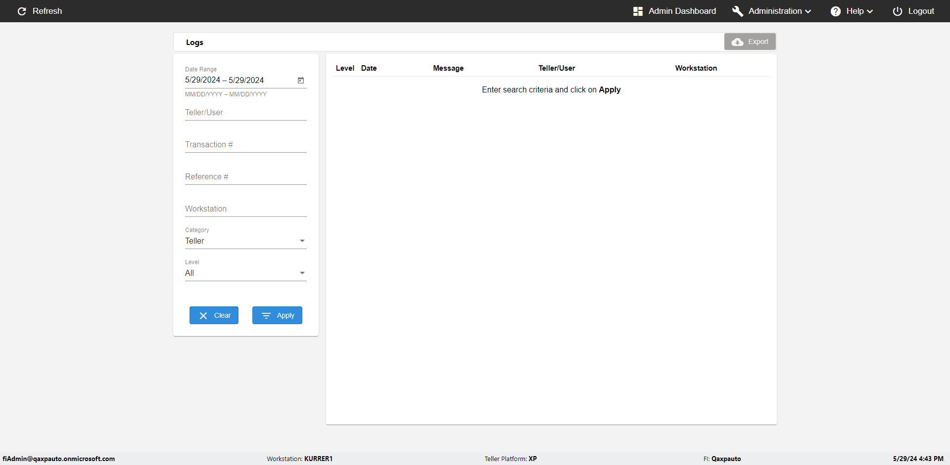Click the Export button label

pyautogui.click(x=759, y=42)
